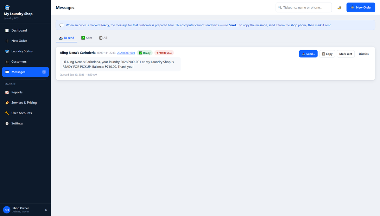Click the info banner about Ready orders
The image size is (380, 216).
click(215, 25)
